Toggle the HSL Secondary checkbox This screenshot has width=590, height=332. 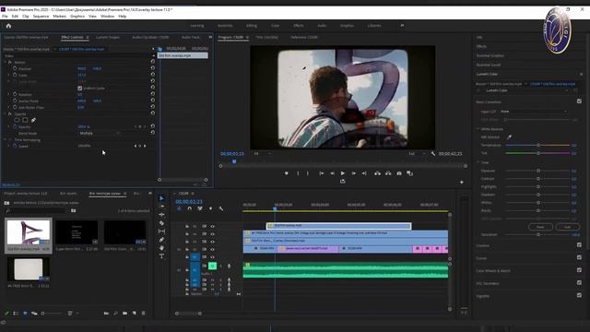(x=579, y=283)
